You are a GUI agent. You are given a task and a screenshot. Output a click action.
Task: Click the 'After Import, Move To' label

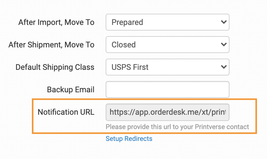pyautogui.click(x=56, y=22)
